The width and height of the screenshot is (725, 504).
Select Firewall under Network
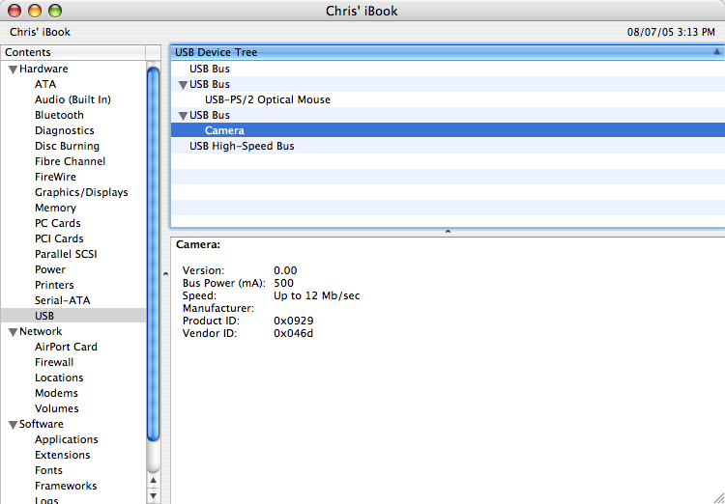[x=54, y=362]
